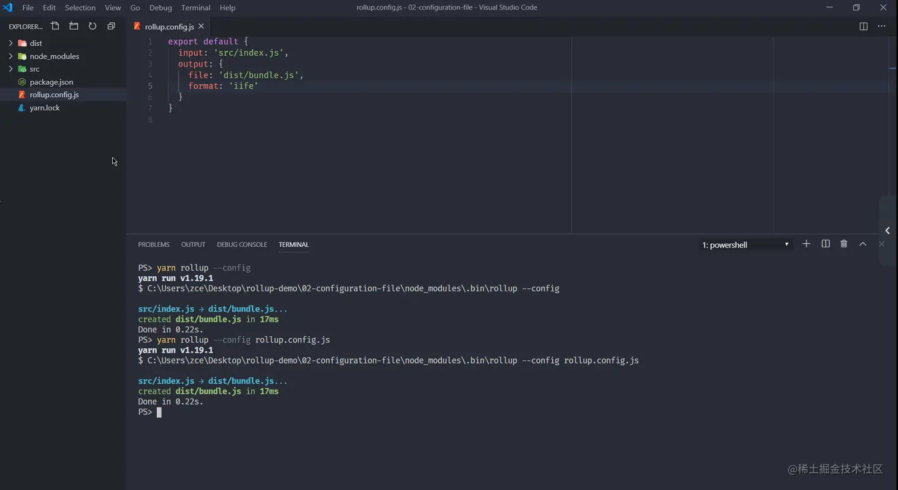Add a new terminal instance
The height and width of the screenshot is (490, 898).
click(806, 244)
